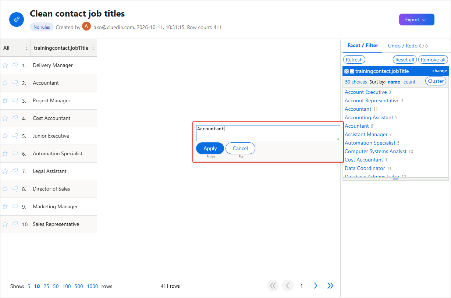This screenshot has height=298, width=451.
Task: Jump to the first page arrow
Action: [x=273, y=285]
